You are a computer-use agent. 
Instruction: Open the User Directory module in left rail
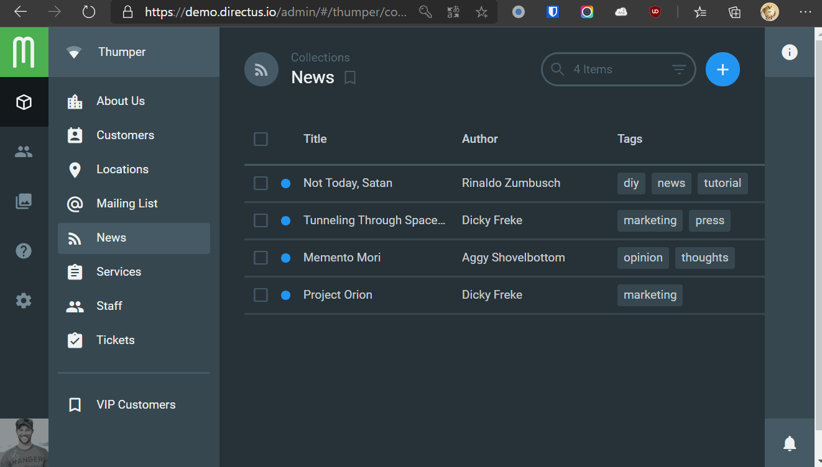(x=24, y=151)
